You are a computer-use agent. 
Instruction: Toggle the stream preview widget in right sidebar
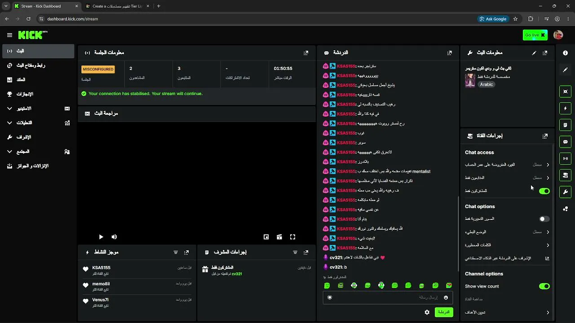coord(566,92)
